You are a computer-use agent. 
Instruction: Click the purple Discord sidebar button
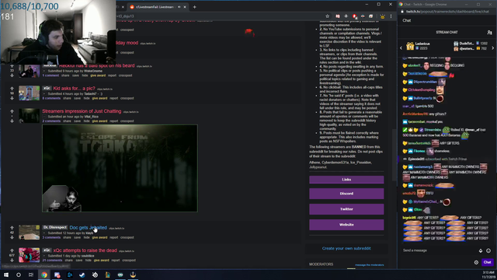[346, 194]
